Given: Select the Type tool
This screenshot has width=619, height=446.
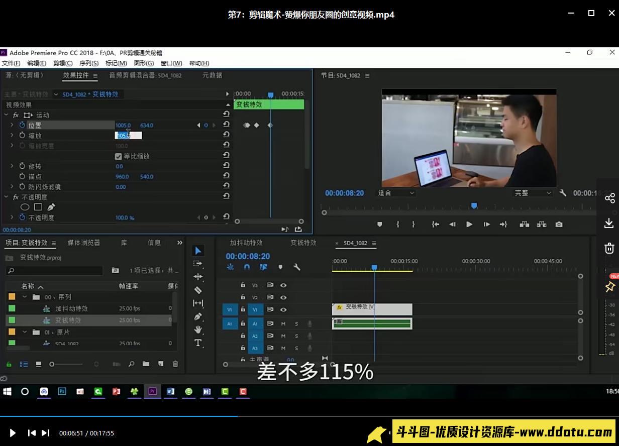Looking at the screenshot, I should (198, 343).
